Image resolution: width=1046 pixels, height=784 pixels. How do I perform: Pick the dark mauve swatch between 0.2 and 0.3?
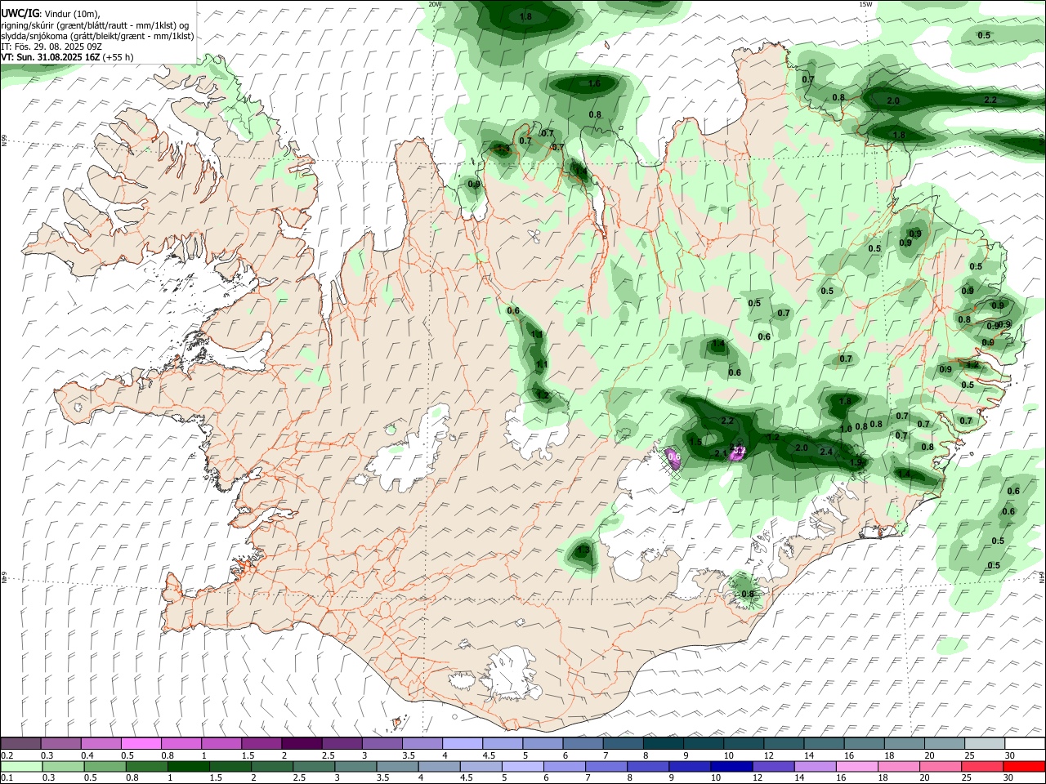click(x=20, y=743)
